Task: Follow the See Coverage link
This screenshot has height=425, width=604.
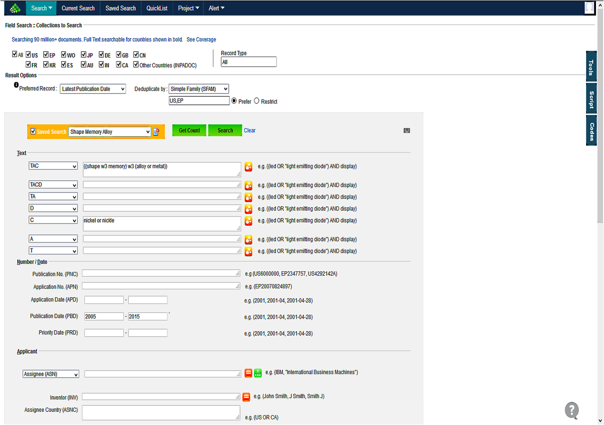Action: click(201, 39)
